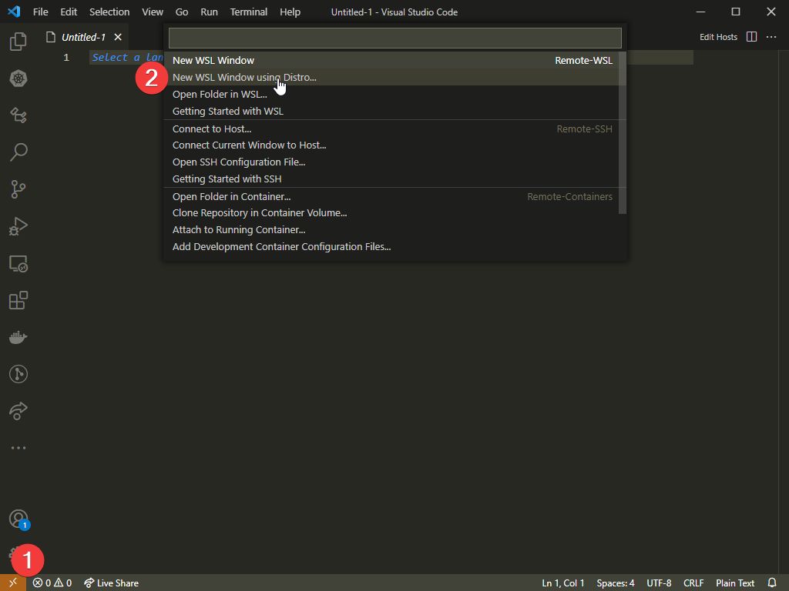The height and width of the screenshot is (591, 789).
Task: Choose Connect Current Window to Host...
Action: (392, 145)
